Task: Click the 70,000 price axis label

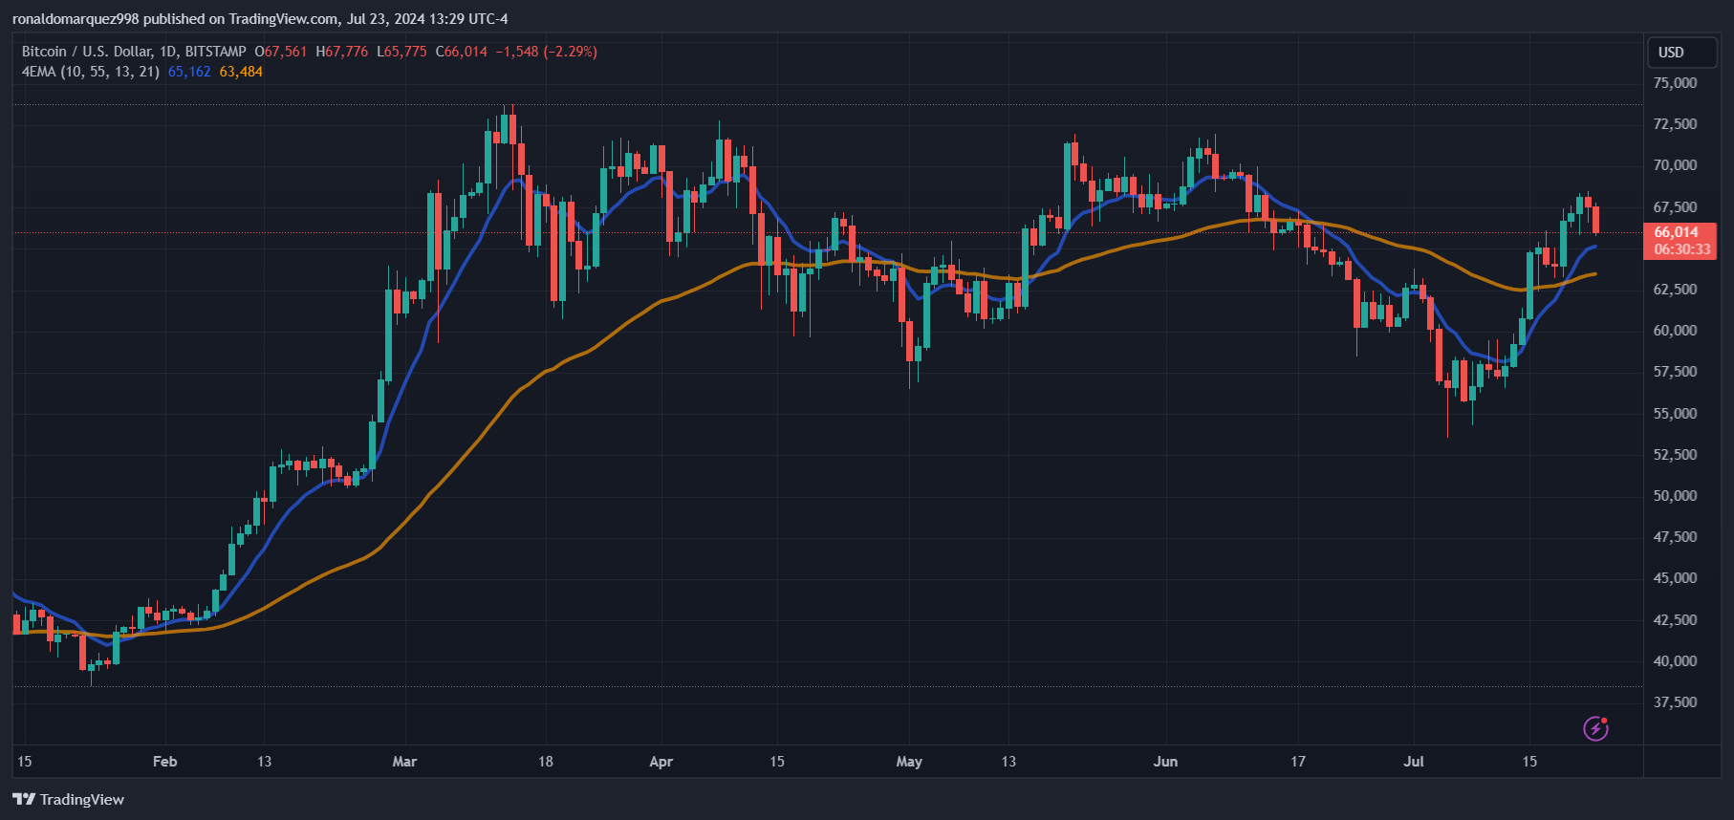Action: [1676, 165]
